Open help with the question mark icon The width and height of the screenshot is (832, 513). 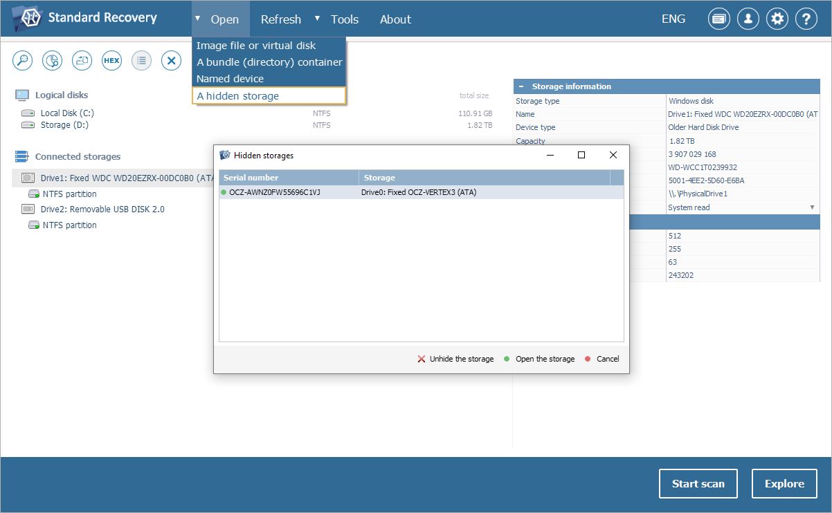pos(806,19)
